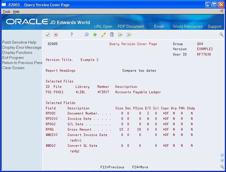This screenshot has width=226, height=172.
Task: Click Convert Invoice Date description
Action: click(x=87, y=135)
